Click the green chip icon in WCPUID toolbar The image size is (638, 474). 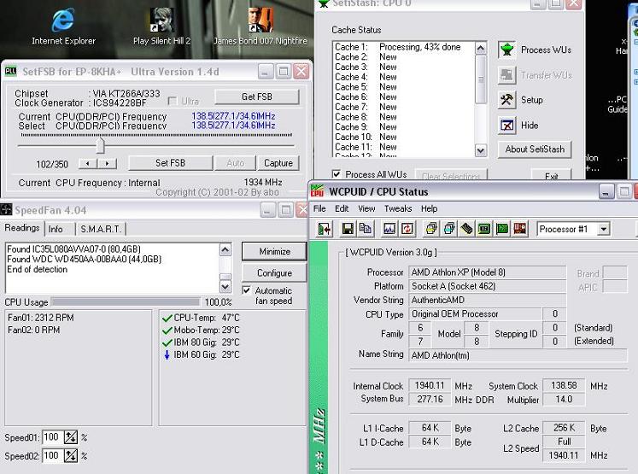484,229
